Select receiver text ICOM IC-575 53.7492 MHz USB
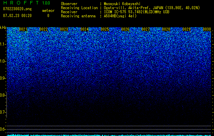This screenshot has width=214, height=136. click(136, 12)
